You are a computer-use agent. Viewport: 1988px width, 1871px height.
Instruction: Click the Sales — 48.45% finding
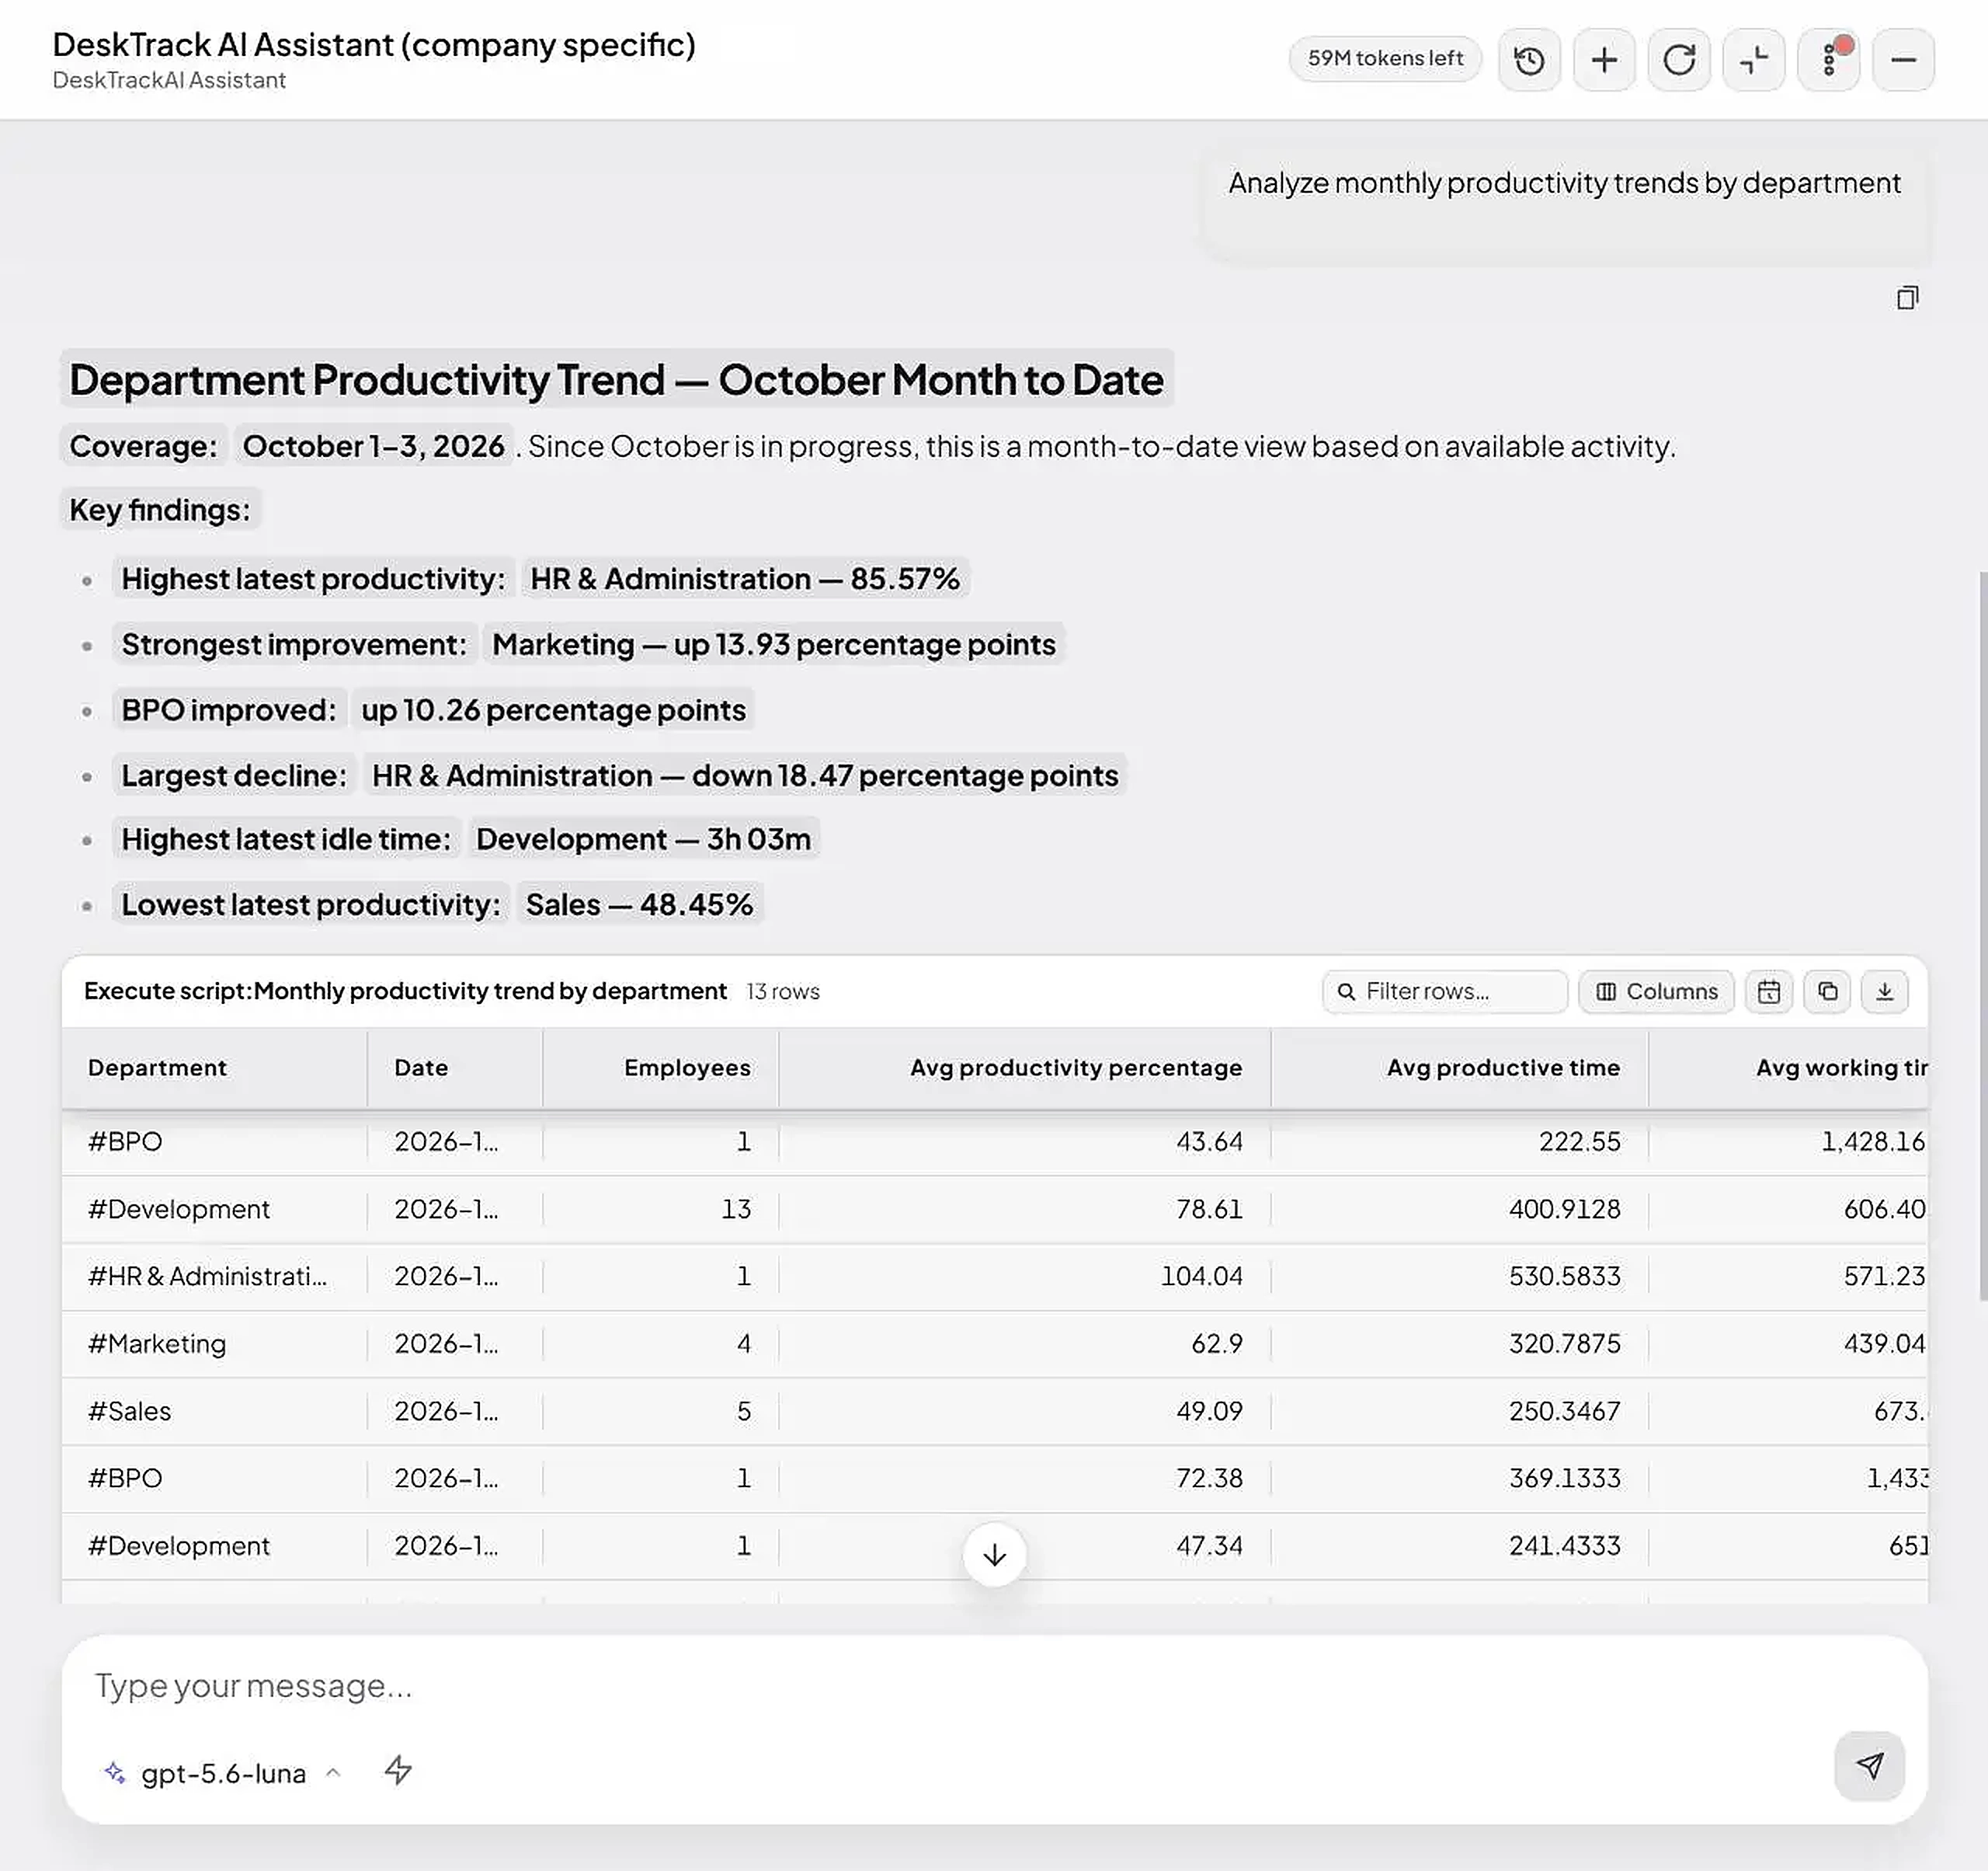[x=639, y=904]
